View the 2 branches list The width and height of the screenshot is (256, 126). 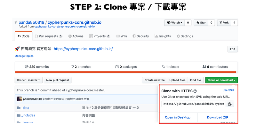81,67
